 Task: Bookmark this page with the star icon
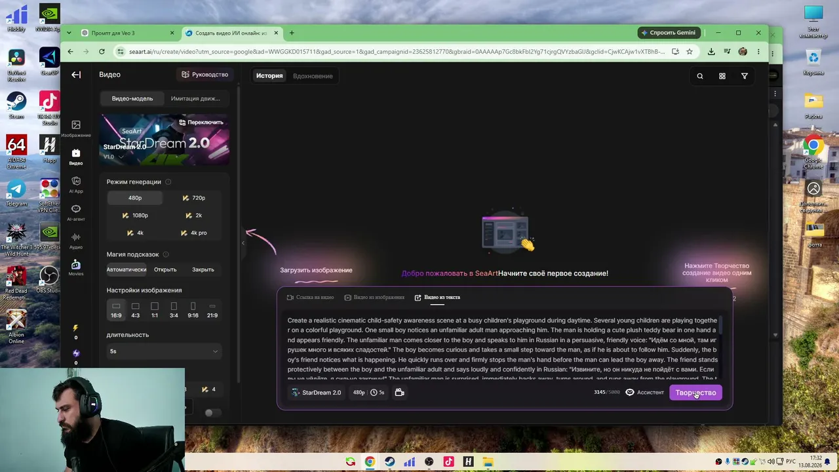[x=690, y=52]
